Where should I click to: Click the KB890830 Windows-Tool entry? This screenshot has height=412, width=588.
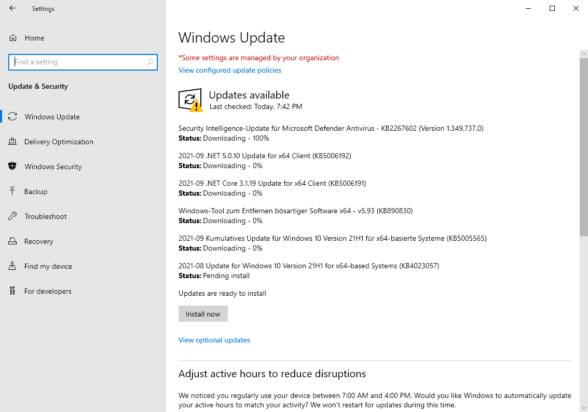[295, 211]
